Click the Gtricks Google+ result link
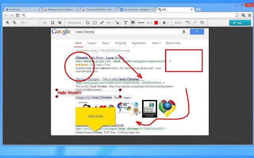The height and width of the screenshot is (158, 254). pyautogui.click(x=110, y=79)
